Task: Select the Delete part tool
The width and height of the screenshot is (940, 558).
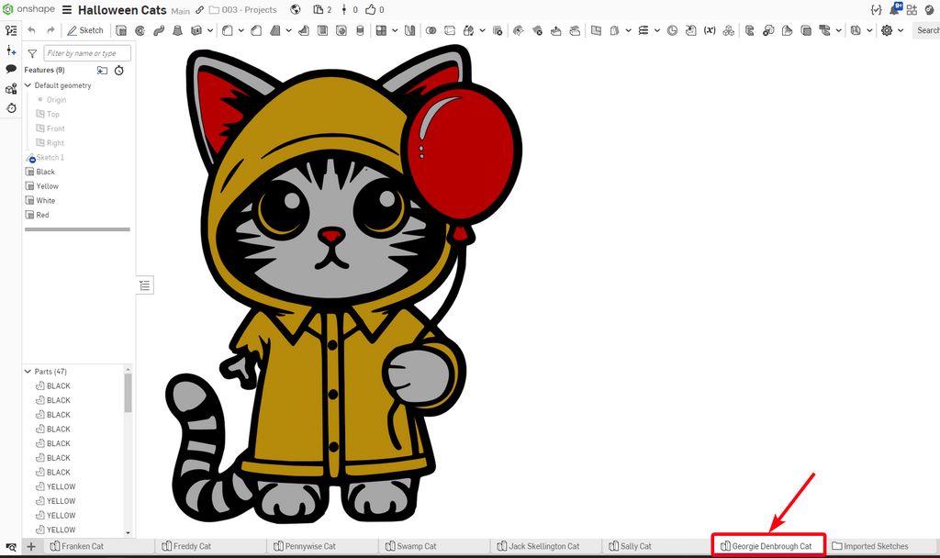Action: [498, 30]
